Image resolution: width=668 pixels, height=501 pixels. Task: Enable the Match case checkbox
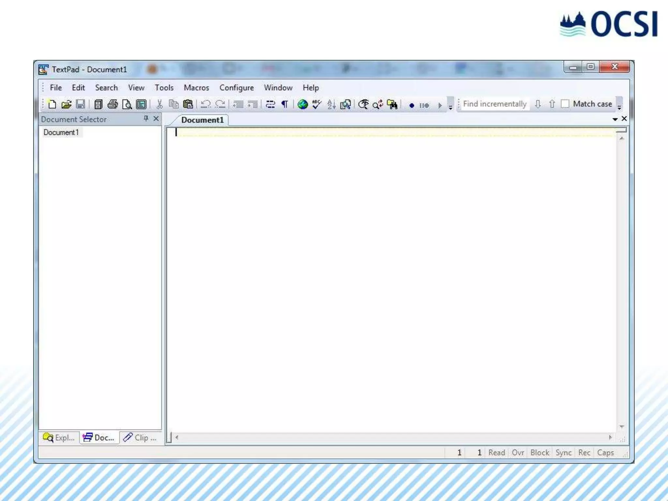click(565, 104)
